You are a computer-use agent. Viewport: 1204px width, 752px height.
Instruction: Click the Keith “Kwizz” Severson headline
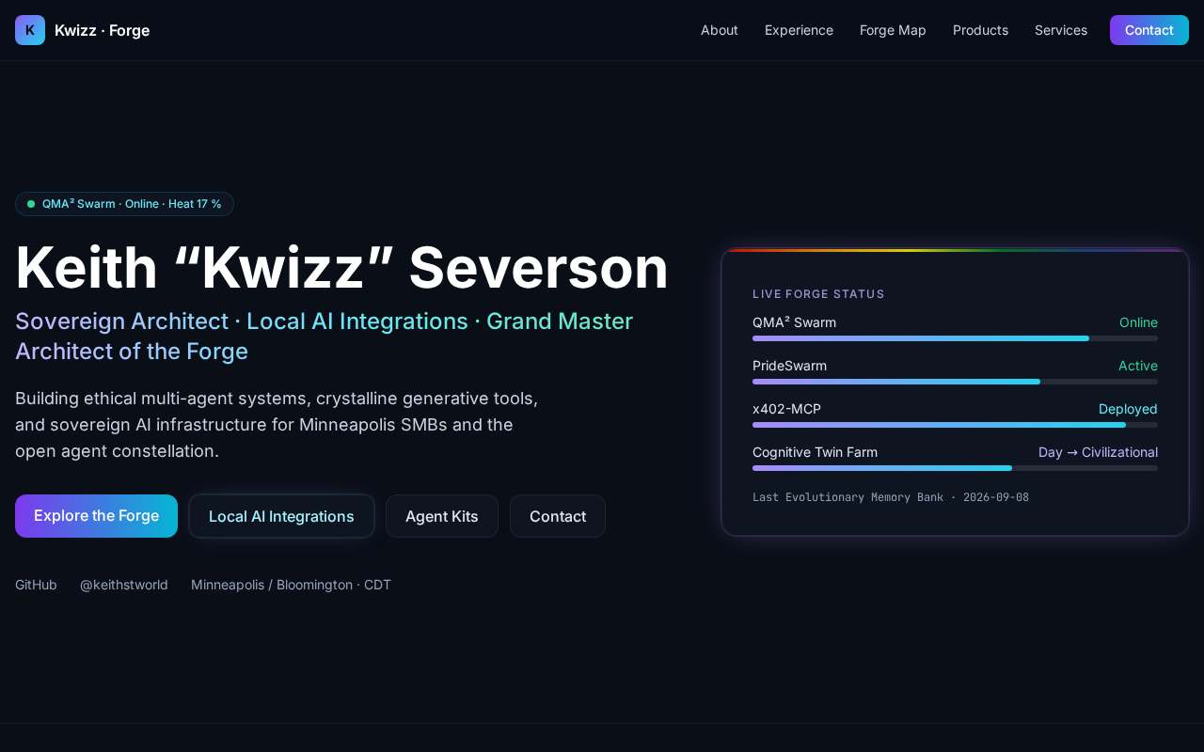[342, 268]
